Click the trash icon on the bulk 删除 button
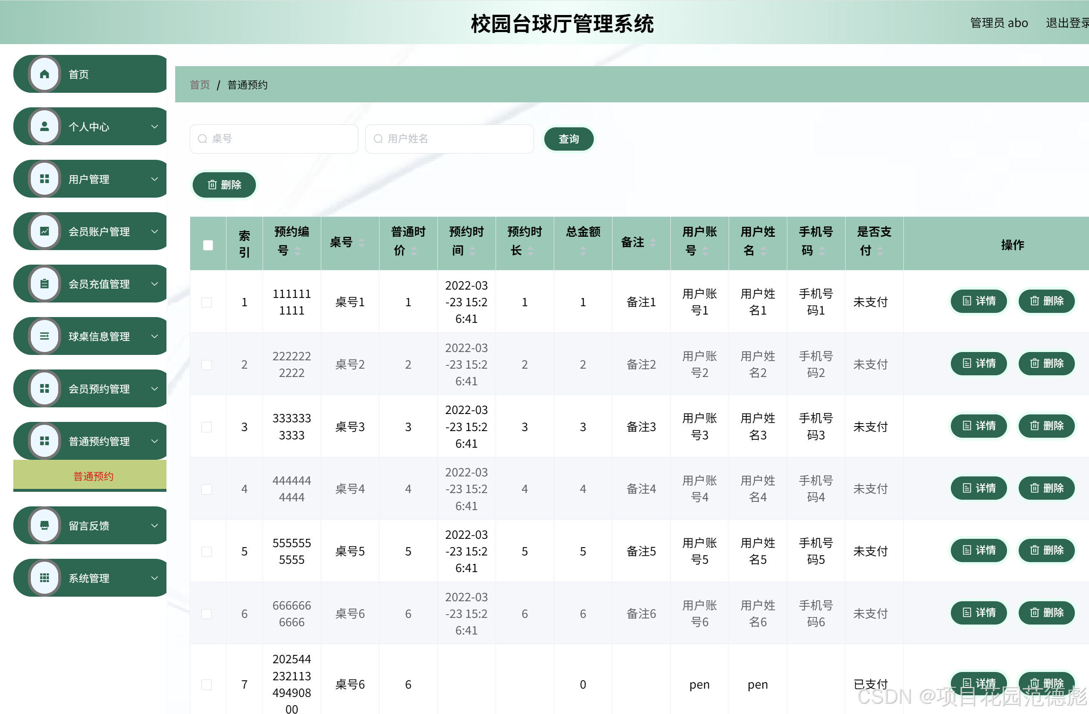 coord(212,185)
